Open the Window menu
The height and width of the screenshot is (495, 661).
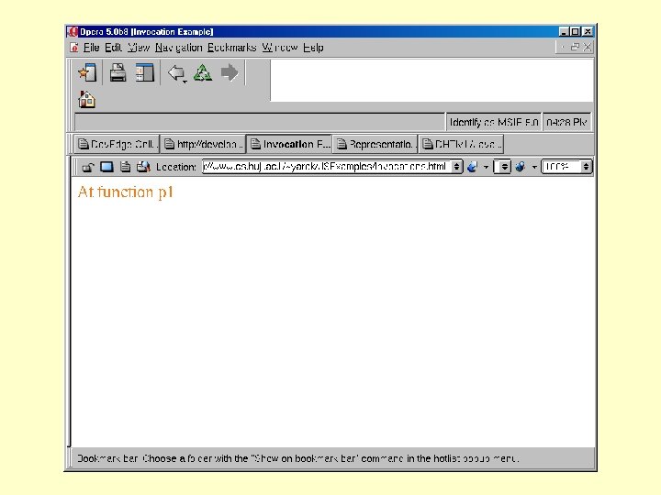pyautogui.click(x=280, y=48)
